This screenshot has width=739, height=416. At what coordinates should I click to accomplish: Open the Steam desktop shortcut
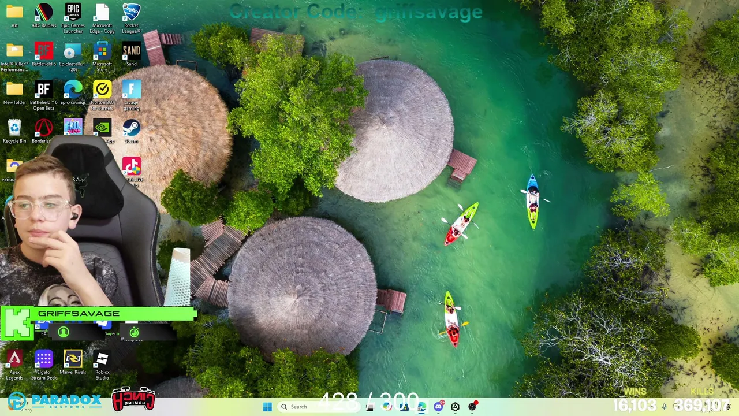(x=131, y=131)
